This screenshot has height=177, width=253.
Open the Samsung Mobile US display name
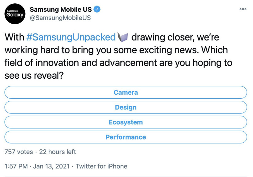coord(60,10)
